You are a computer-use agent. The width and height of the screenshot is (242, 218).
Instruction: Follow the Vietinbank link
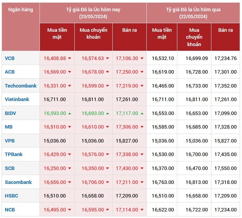tap(17, 100)
